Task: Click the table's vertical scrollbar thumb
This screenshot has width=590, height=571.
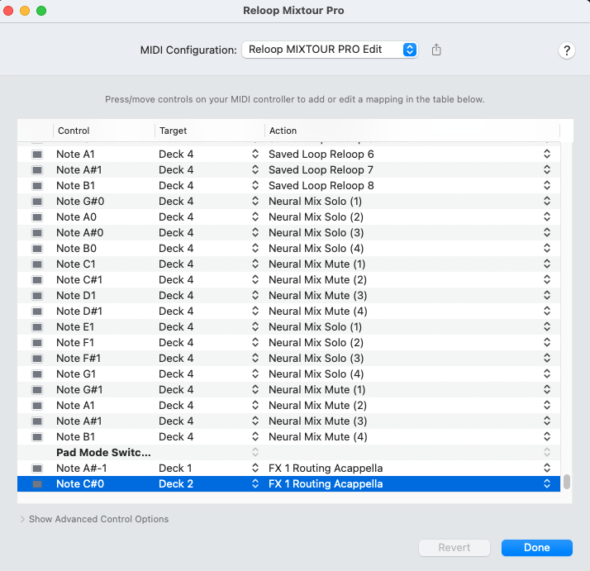Action: coord(567,482)
